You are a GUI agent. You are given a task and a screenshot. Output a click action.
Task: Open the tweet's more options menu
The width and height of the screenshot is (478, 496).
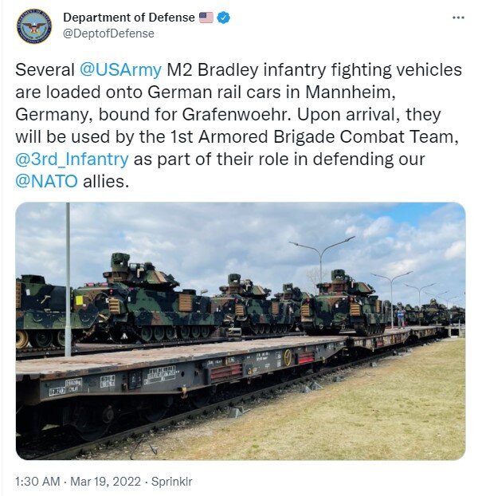[457, 17]
